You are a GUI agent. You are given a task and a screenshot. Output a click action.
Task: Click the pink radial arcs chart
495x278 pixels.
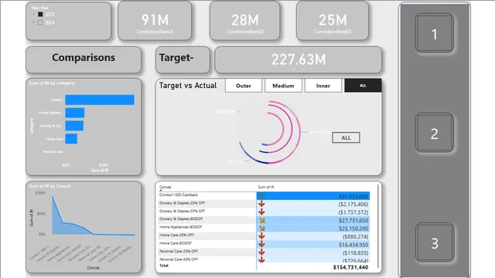point(269,132)
